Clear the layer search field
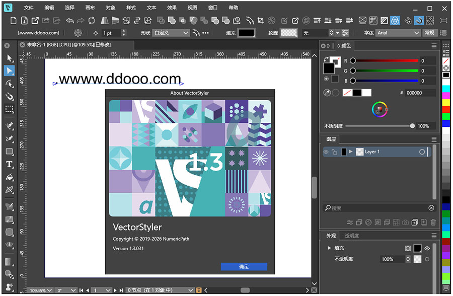 431,208
